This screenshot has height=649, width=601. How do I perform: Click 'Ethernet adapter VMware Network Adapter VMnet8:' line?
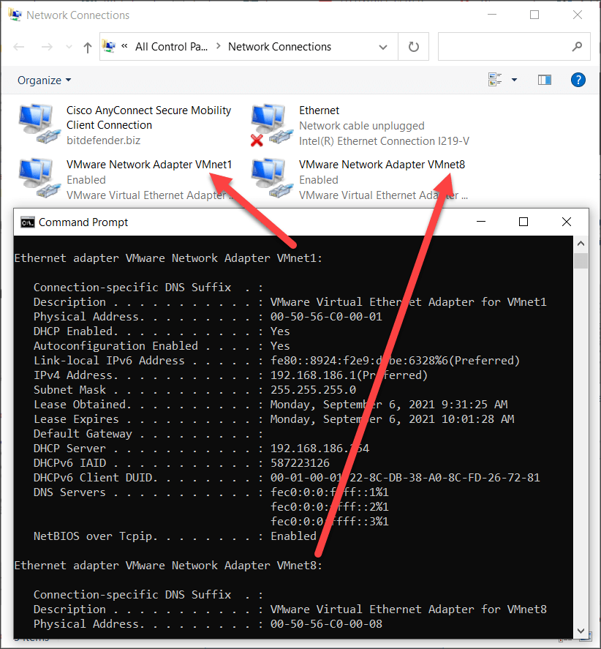pyautogui.click(x=168, y=566)
